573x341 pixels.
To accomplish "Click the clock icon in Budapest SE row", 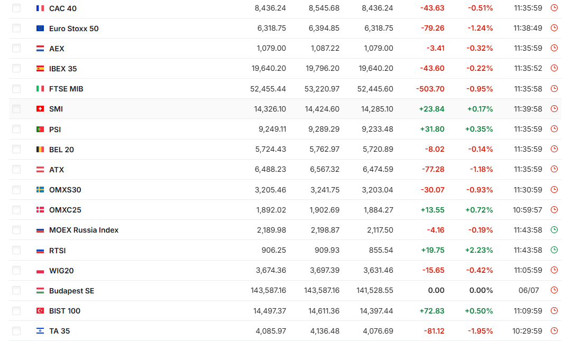I will (554, 290).
